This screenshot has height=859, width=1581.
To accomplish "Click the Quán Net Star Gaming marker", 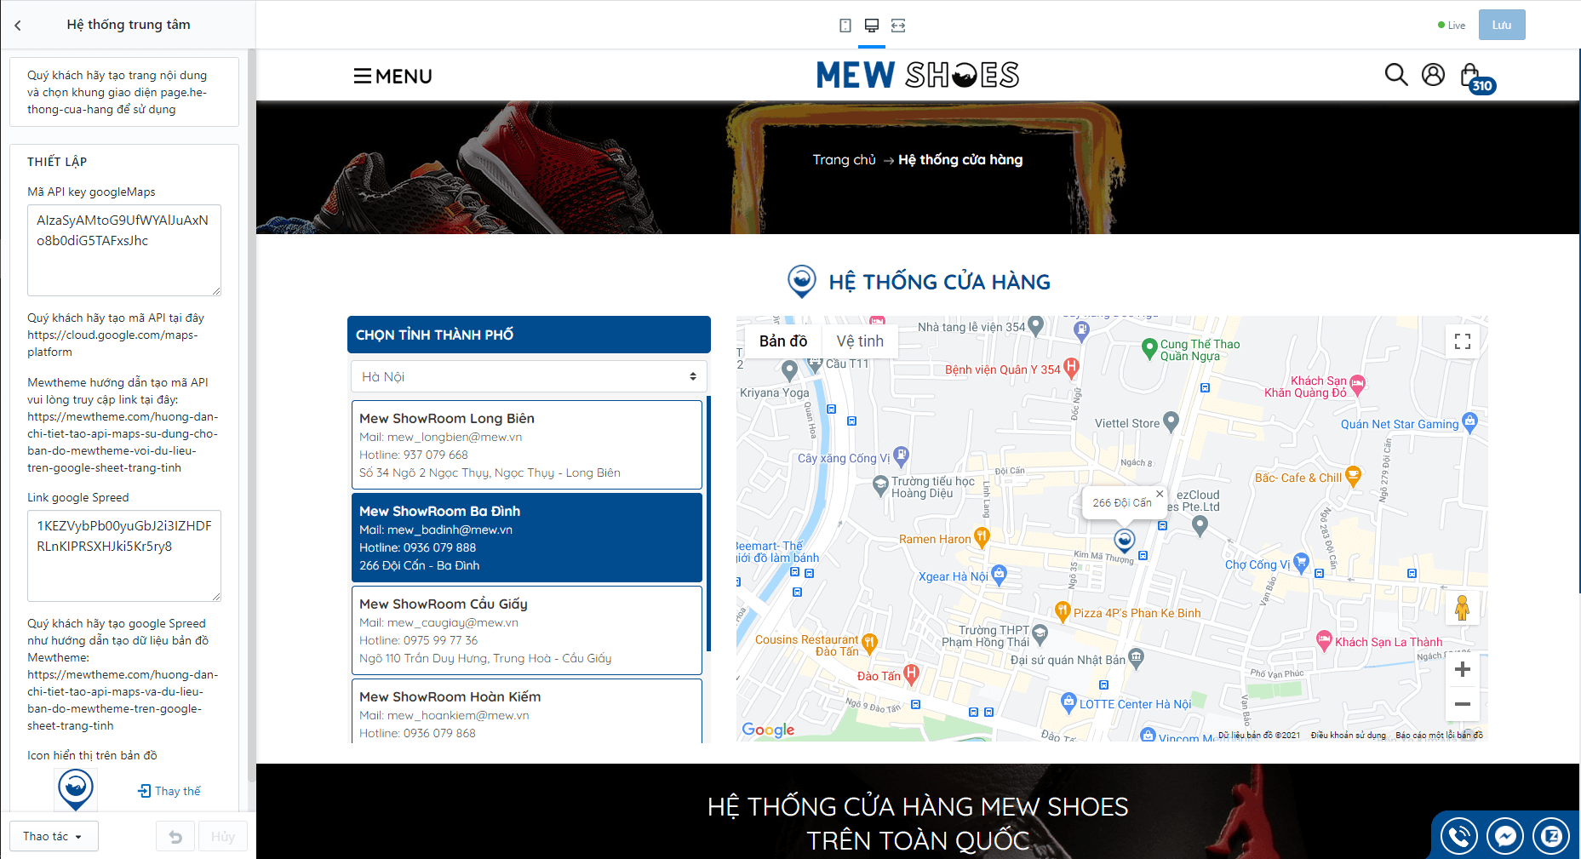I will pos(1470,421).
